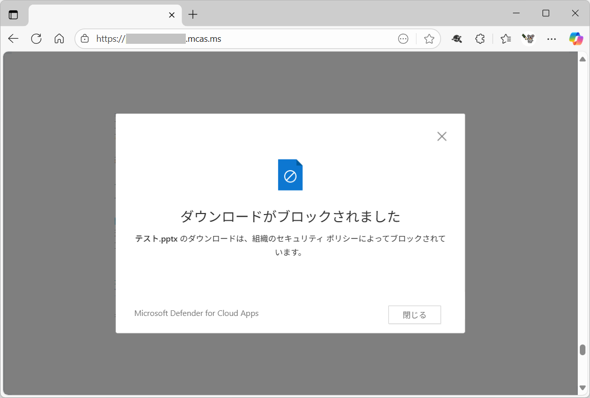This screenshot has width=590, height=398.
Task: Close the current browser tab
Action: 172,15
